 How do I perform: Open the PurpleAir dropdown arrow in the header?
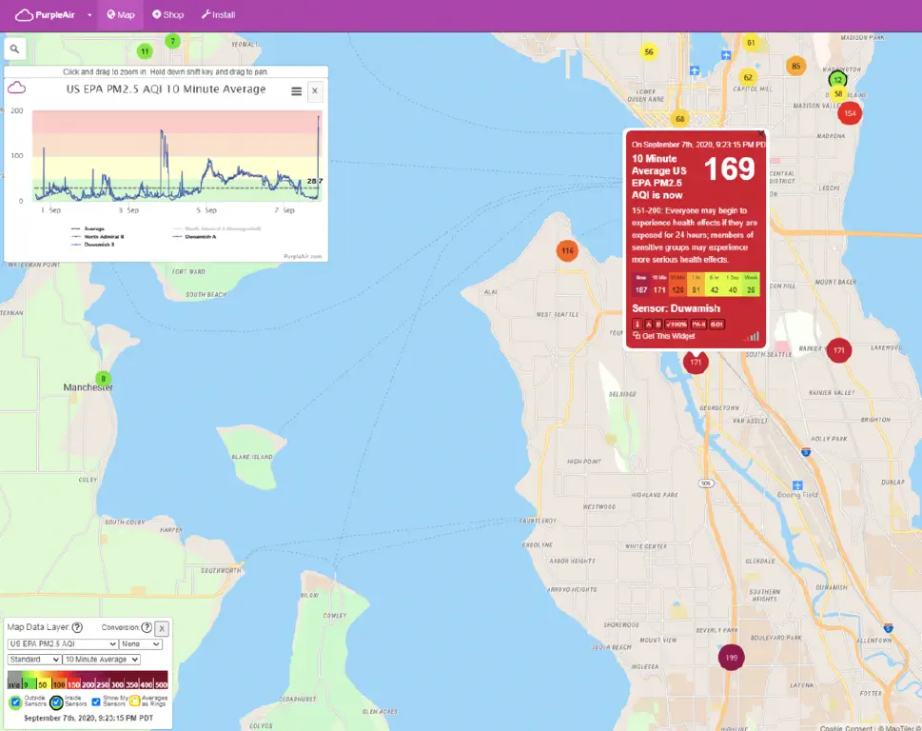pyautogui.click(x=89, y=15)
